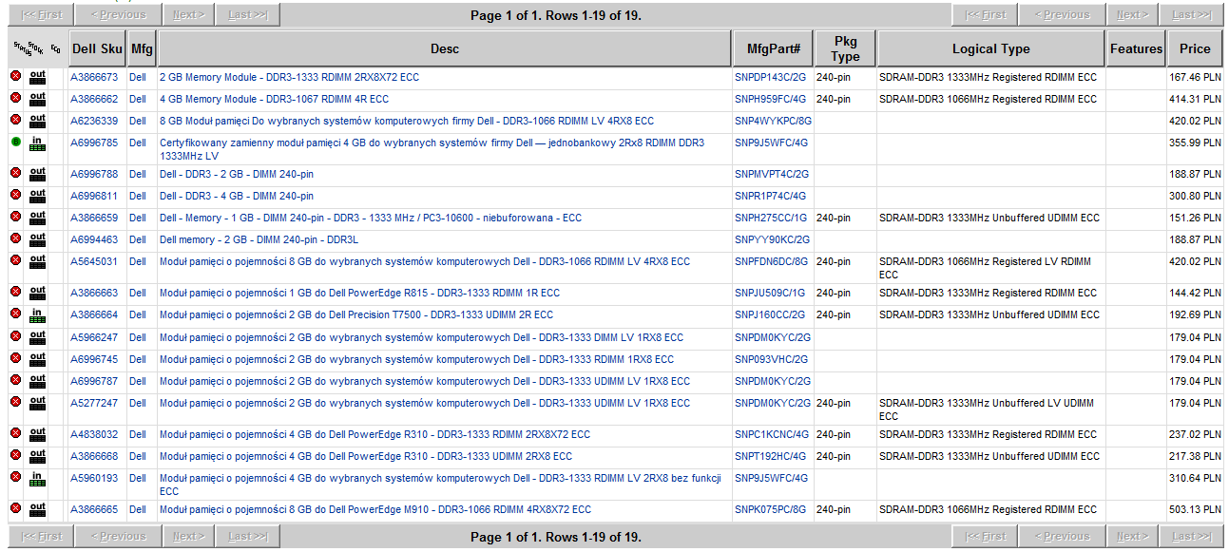1229x552 pixels.
Task: Open the '4 GB Memory Module - DDR3-1067 RDIMM' description
Action: [274, 99]
